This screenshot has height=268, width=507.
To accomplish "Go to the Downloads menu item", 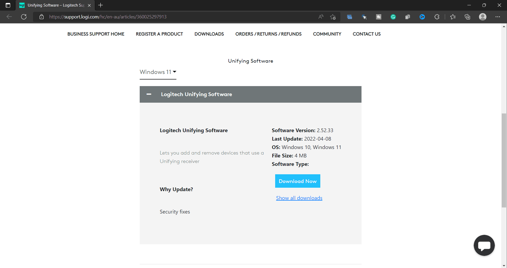I will [x=209, y=34].
